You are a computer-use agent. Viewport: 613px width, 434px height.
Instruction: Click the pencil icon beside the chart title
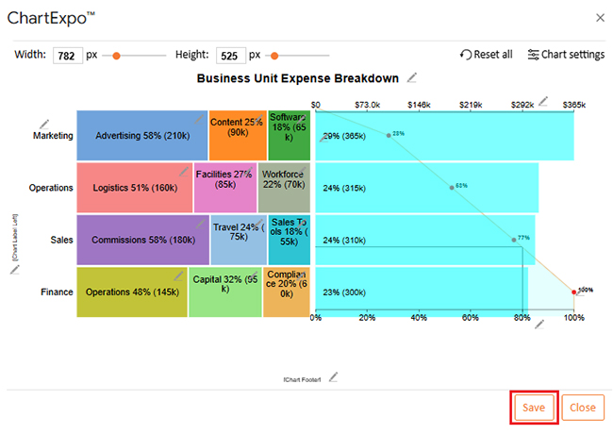point(412,78)
